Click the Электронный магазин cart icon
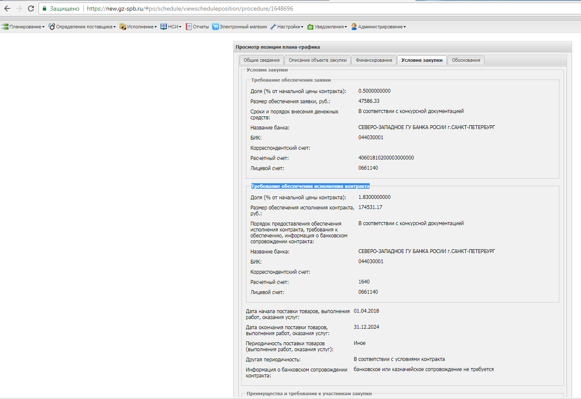This screenshot has width=581, height=399. tap(215, 27)
